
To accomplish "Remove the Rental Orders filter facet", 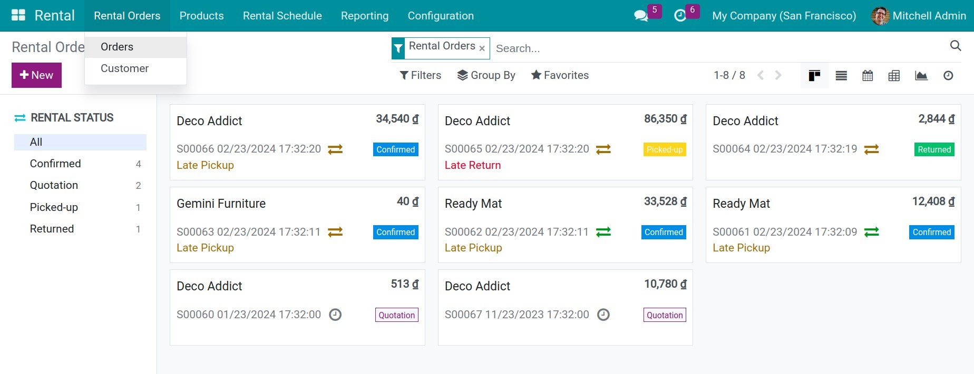I will [x=482, y=48].
